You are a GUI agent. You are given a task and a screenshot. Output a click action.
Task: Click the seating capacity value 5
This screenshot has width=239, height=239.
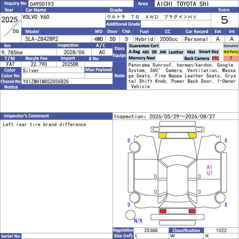pos(126,39)
